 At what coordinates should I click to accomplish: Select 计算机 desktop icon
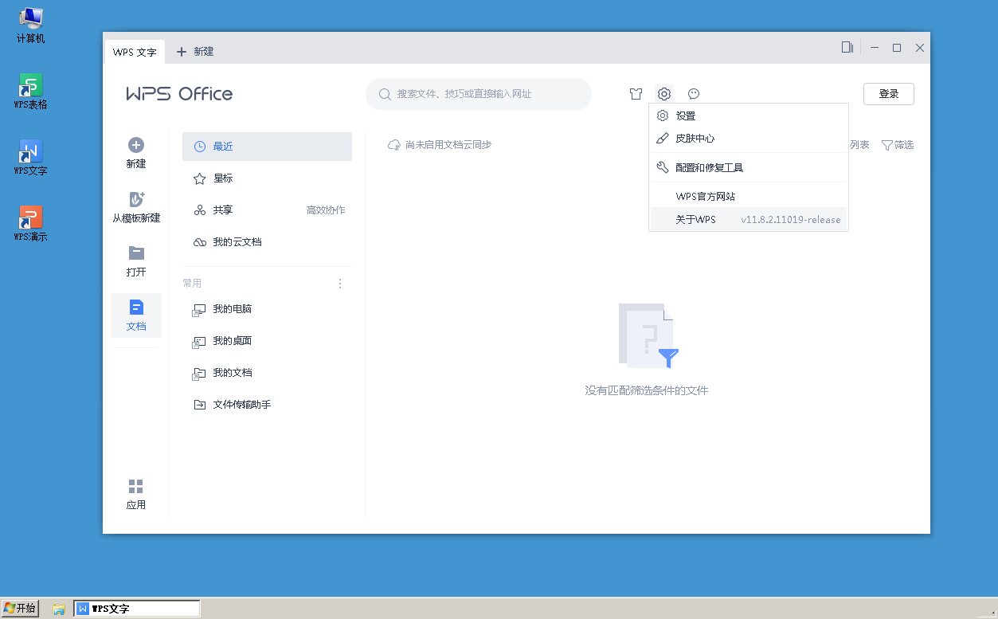31,25
